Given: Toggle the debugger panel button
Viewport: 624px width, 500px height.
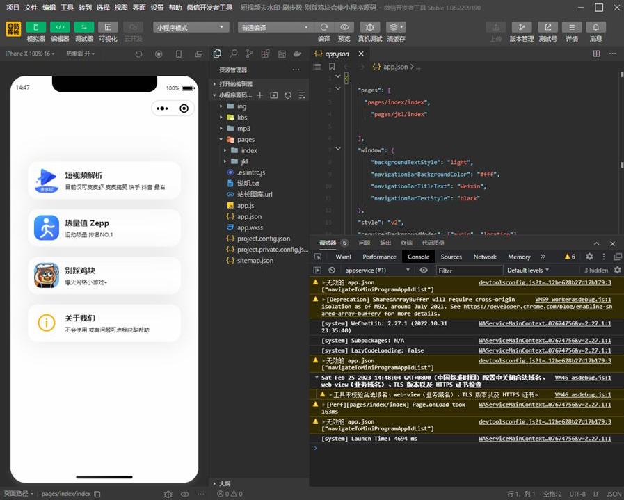Looking at the screenshot, I should coord(84,27).
